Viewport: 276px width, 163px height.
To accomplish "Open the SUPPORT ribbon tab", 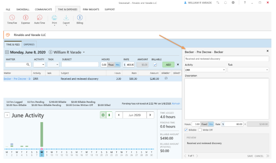I will (x=109, y=10).
